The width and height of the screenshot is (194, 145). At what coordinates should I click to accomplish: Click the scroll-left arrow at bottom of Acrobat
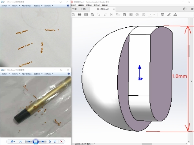coord(95,144)
